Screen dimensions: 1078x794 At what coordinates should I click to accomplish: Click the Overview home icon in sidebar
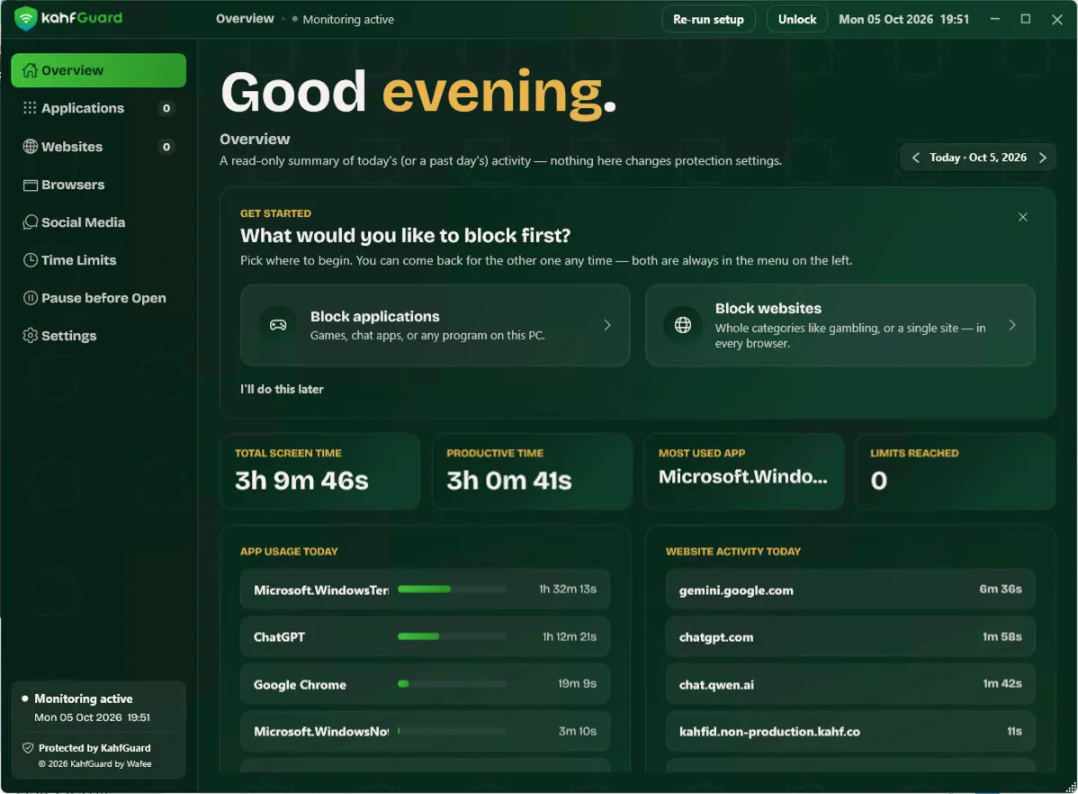30,70
